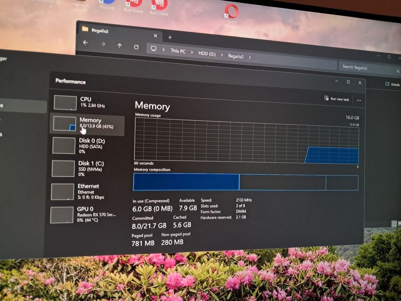Viewport: 401px width, 301px height.
Task: Click the computer icon in address bar
Action: click(x=153, y=48)
